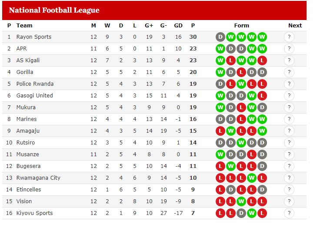Click the GD column header

[178, 26]
